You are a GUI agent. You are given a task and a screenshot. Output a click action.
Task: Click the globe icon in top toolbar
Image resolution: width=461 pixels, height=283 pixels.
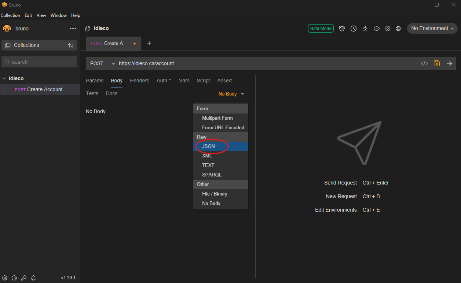(398, 29)
